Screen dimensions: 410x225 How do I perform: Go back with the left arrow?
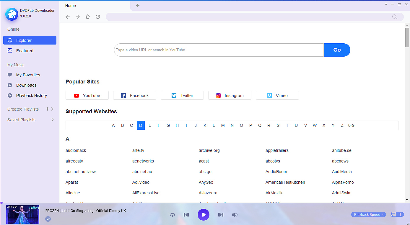pos(68,17)
